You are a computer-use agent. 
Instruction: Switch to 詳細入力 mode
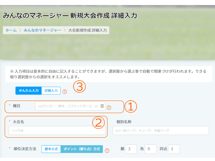(x=51, y=91)
